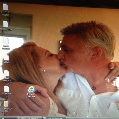
Task: Select the Internet Explorer shortcut icon
Action: click(31, 89)
